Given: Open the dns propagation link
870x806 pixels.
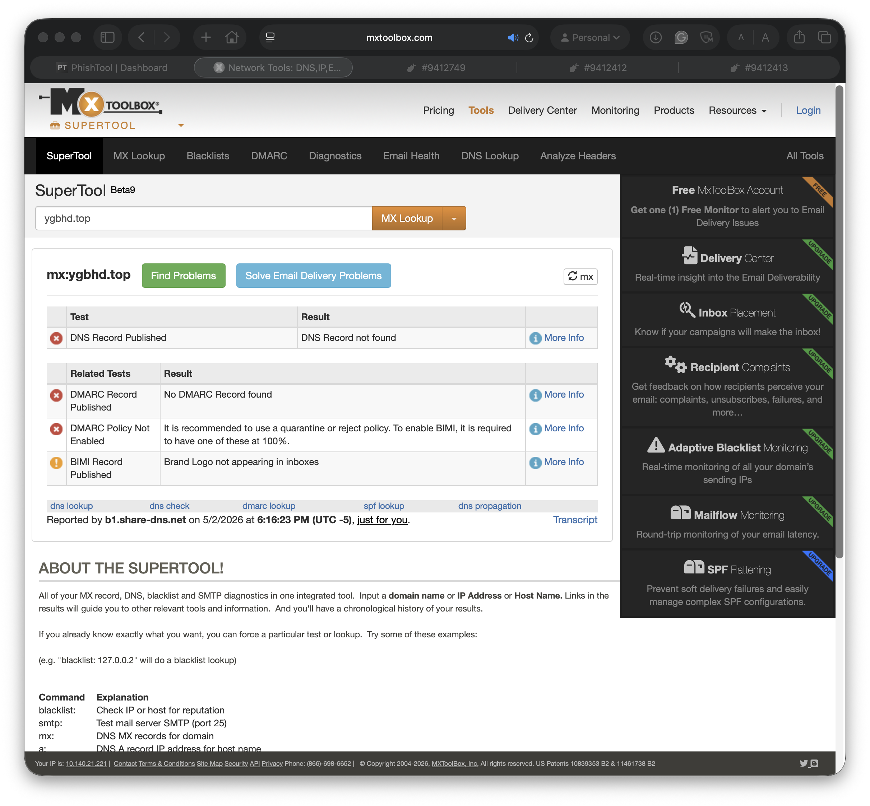Looking at the screenshot, I should 489,506.
